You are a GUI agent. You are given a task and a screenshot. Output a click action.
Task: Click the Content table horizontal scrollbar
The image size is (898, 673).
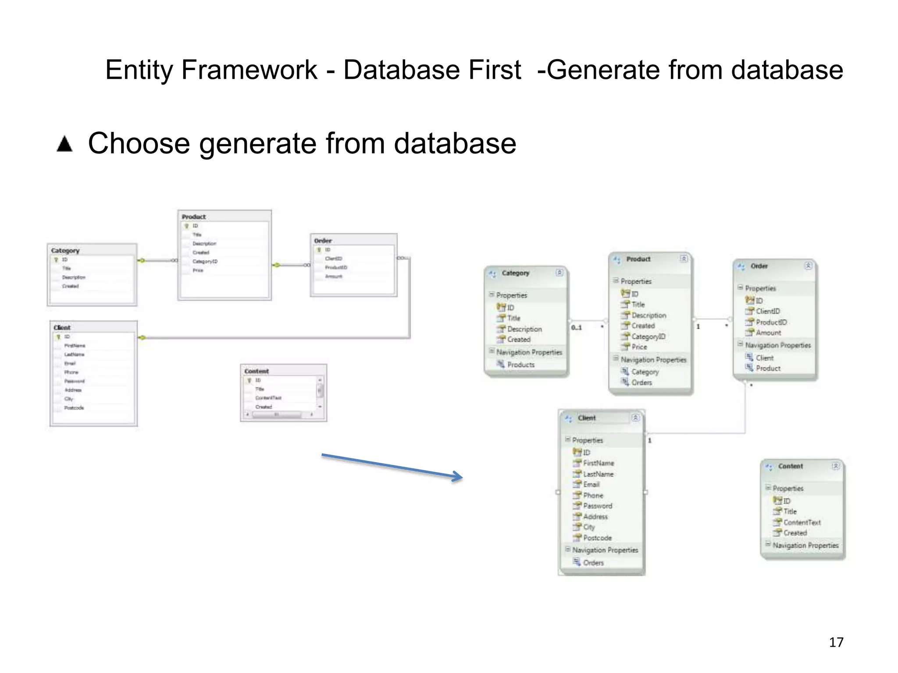click(276, 414)
